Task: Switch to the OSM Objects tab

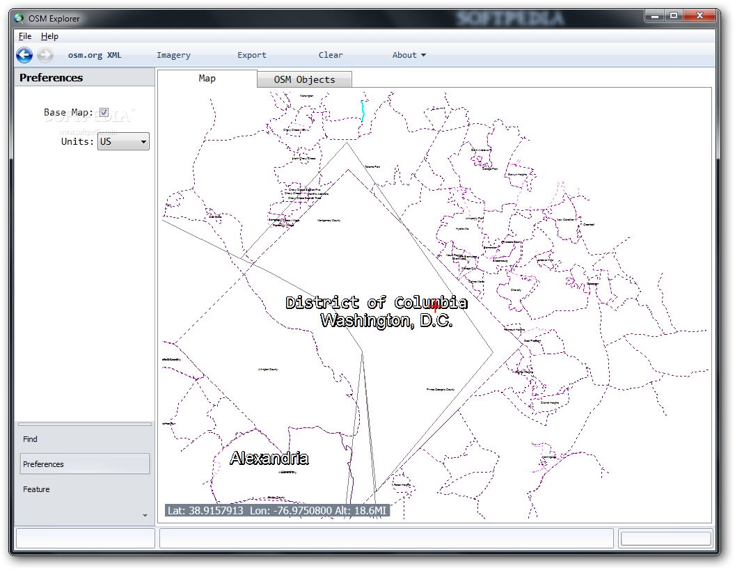Action: click(304, 79)
